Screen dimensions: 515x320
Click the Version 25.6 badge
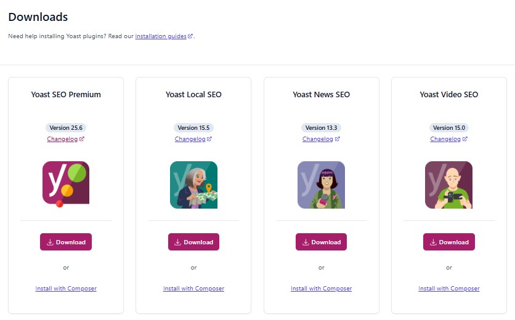(x=66, y=128)
